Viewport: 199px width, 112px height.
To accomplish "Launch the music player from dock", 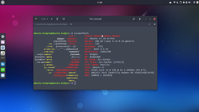I will (x=3, y=53).
